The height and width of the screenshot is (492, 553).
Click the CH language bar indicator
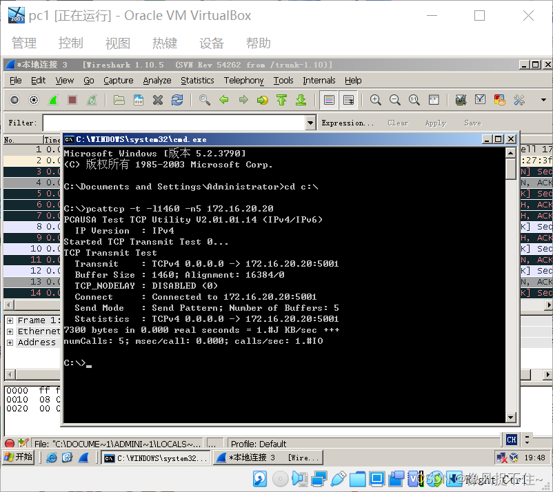click(512, 440)
